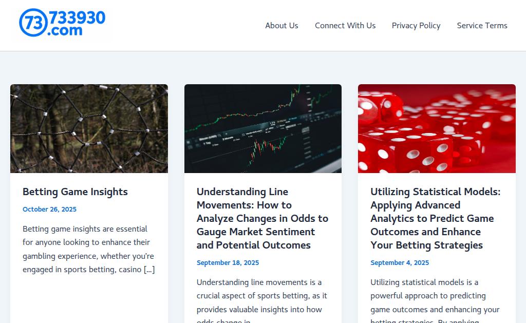Open the Privacy Policy link
Viewport: 526px width, 323px height.
pyautogui.click(x=416, y=26)
